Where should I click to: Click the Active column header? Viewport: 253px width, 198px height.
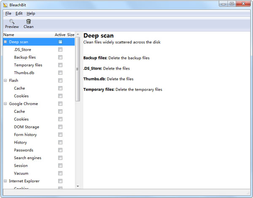(60, 35)
